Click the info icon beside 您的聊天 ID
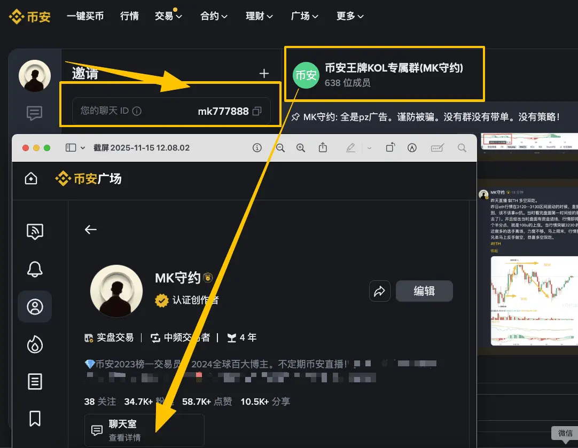Image resolution: width=578 pixels, height=448 pixels. (x=137, y=111)
